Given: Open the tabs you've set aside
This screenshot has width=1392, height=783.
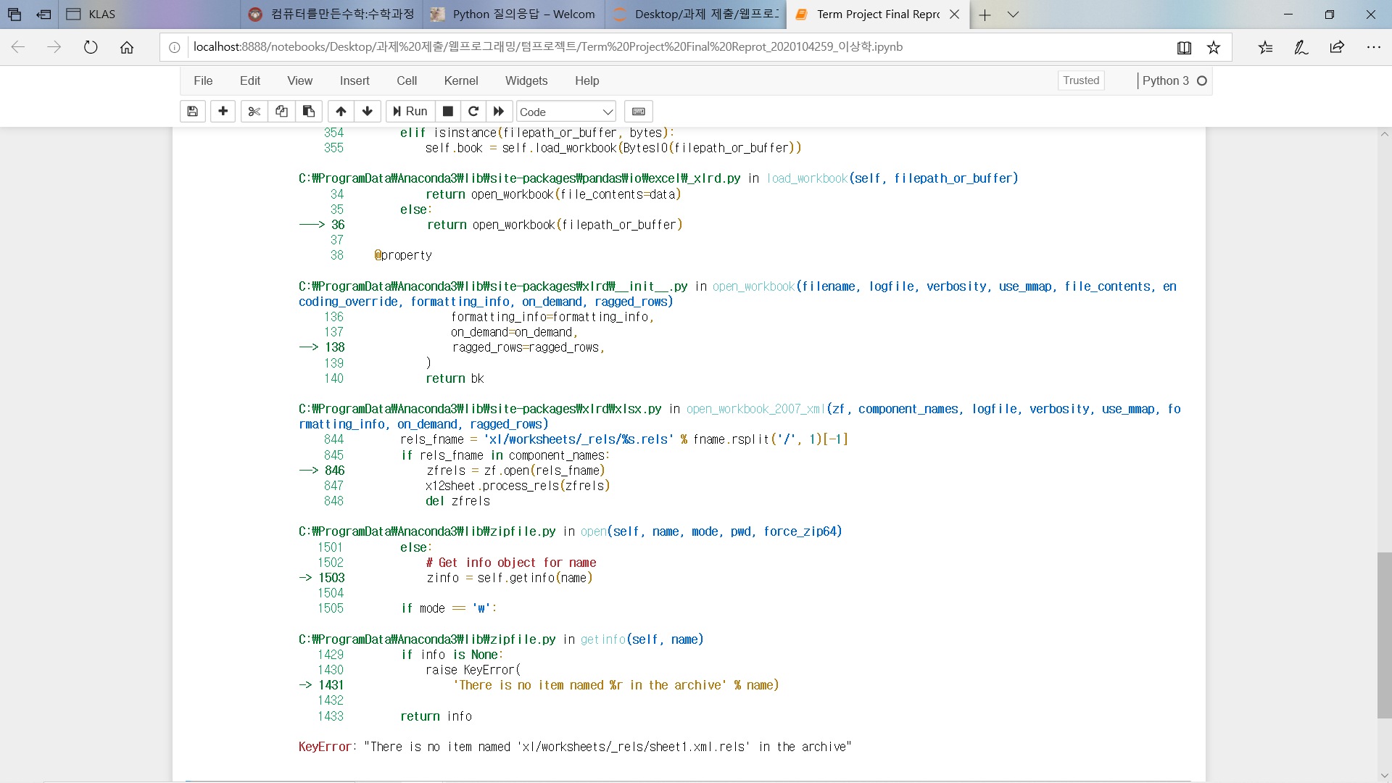Looking at the screenshot, I should coord(14,14).
